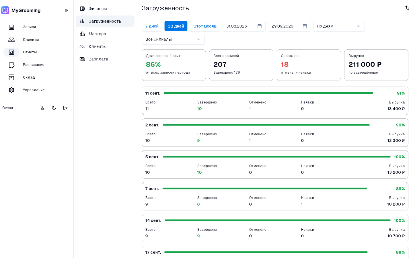413x258 pixels.
Task: Click the Всего записей 207 card
Action: tap(241, 65)
